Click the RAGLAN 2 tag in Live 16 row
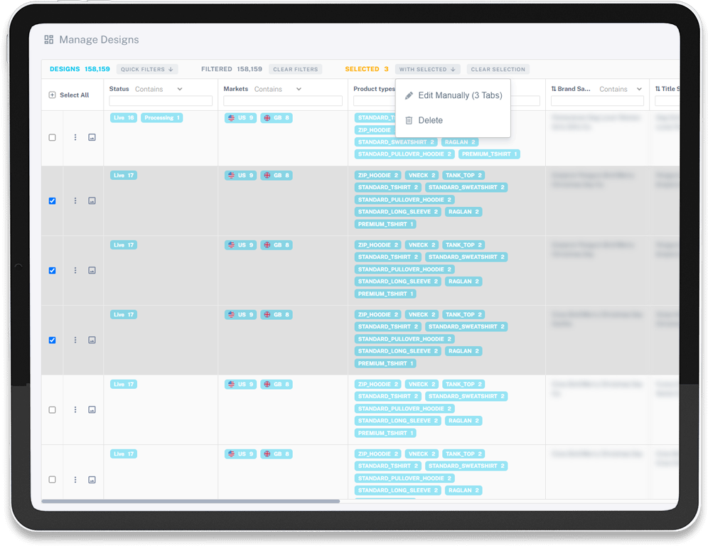Image resolution: width=708 pixels, height=546 pixels. click(460, 141)
